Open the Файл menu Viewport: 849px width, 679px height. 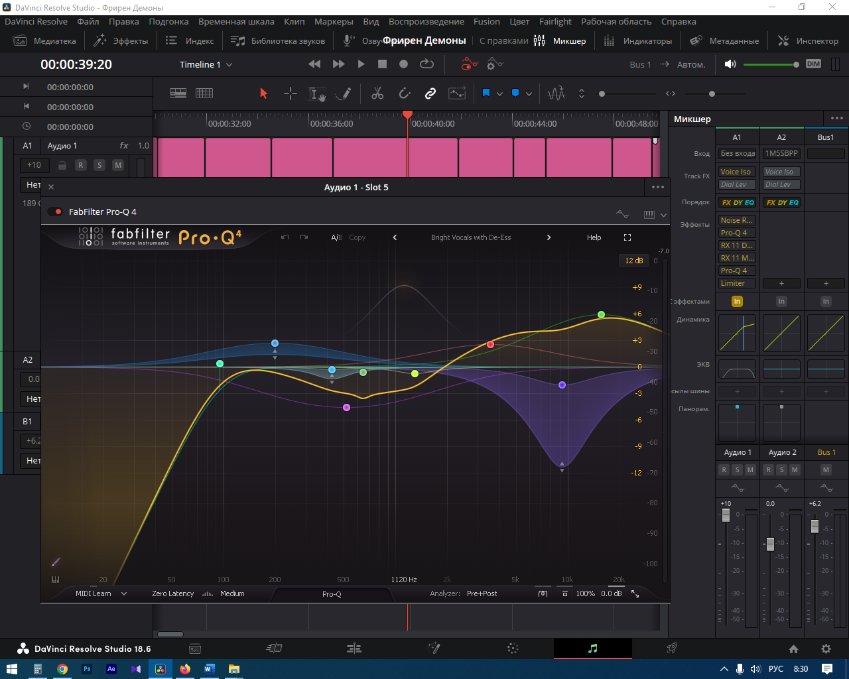pos(88,21)
